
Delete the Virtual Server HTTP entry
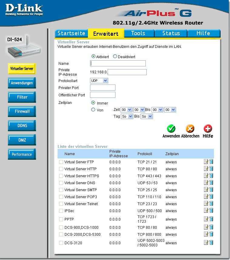click(211, 168)
